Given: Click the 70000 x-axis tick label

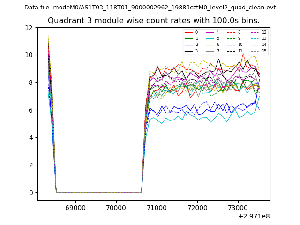Looking at the screenshot, I should click(x=116, y=207).
